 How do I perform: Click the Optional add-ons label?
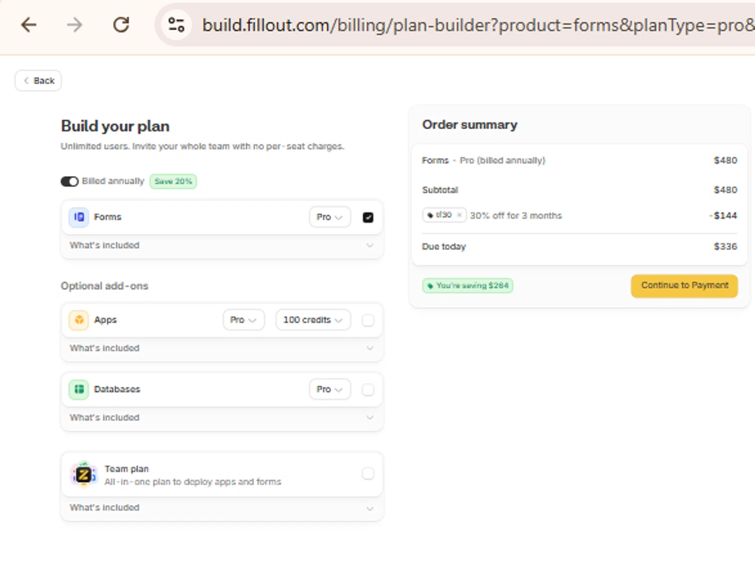(x=105, y=286)
